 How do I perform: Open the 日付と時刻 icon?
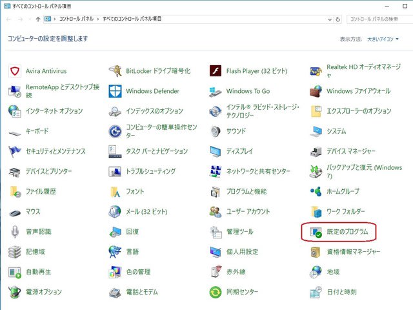(316, 292)
